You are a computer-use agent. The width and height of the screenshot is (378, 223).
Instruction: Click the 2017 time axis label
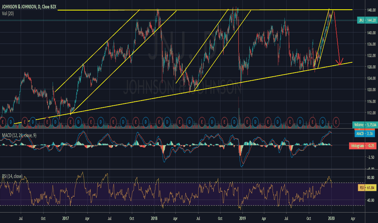click(65, 219)
